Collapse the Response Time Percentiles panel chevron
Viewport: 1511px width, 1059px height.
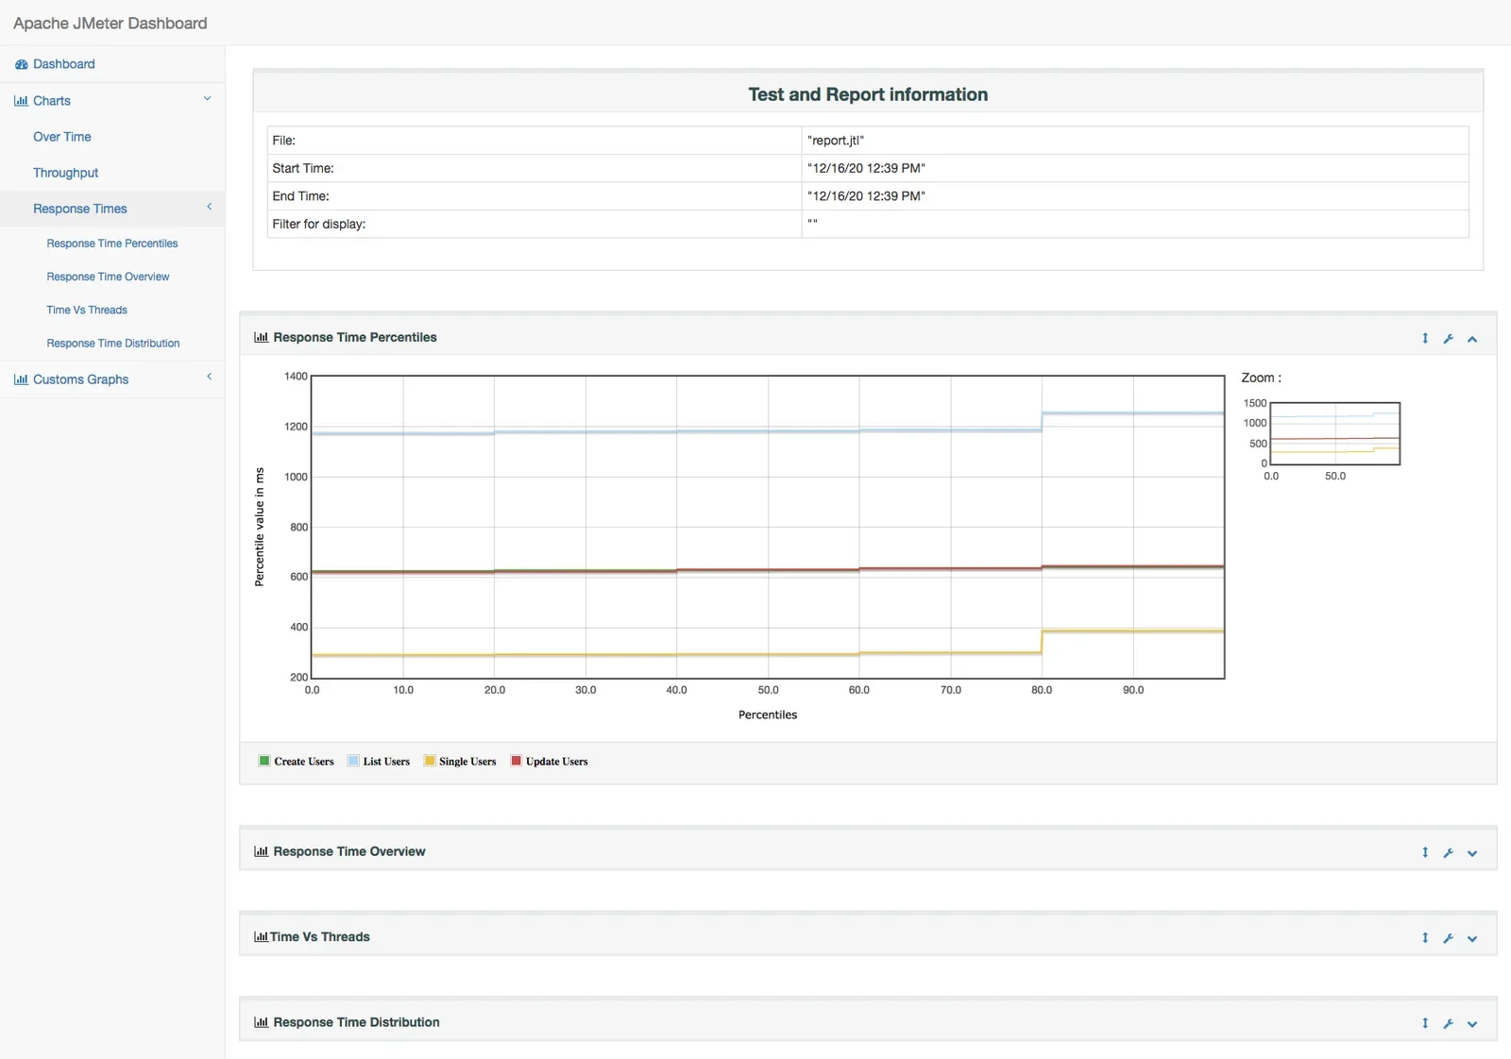[1472, 339]
